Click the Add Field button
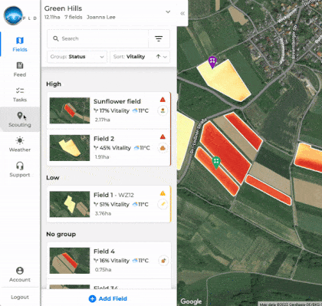The image size is (322, 306). click(108, 298)
